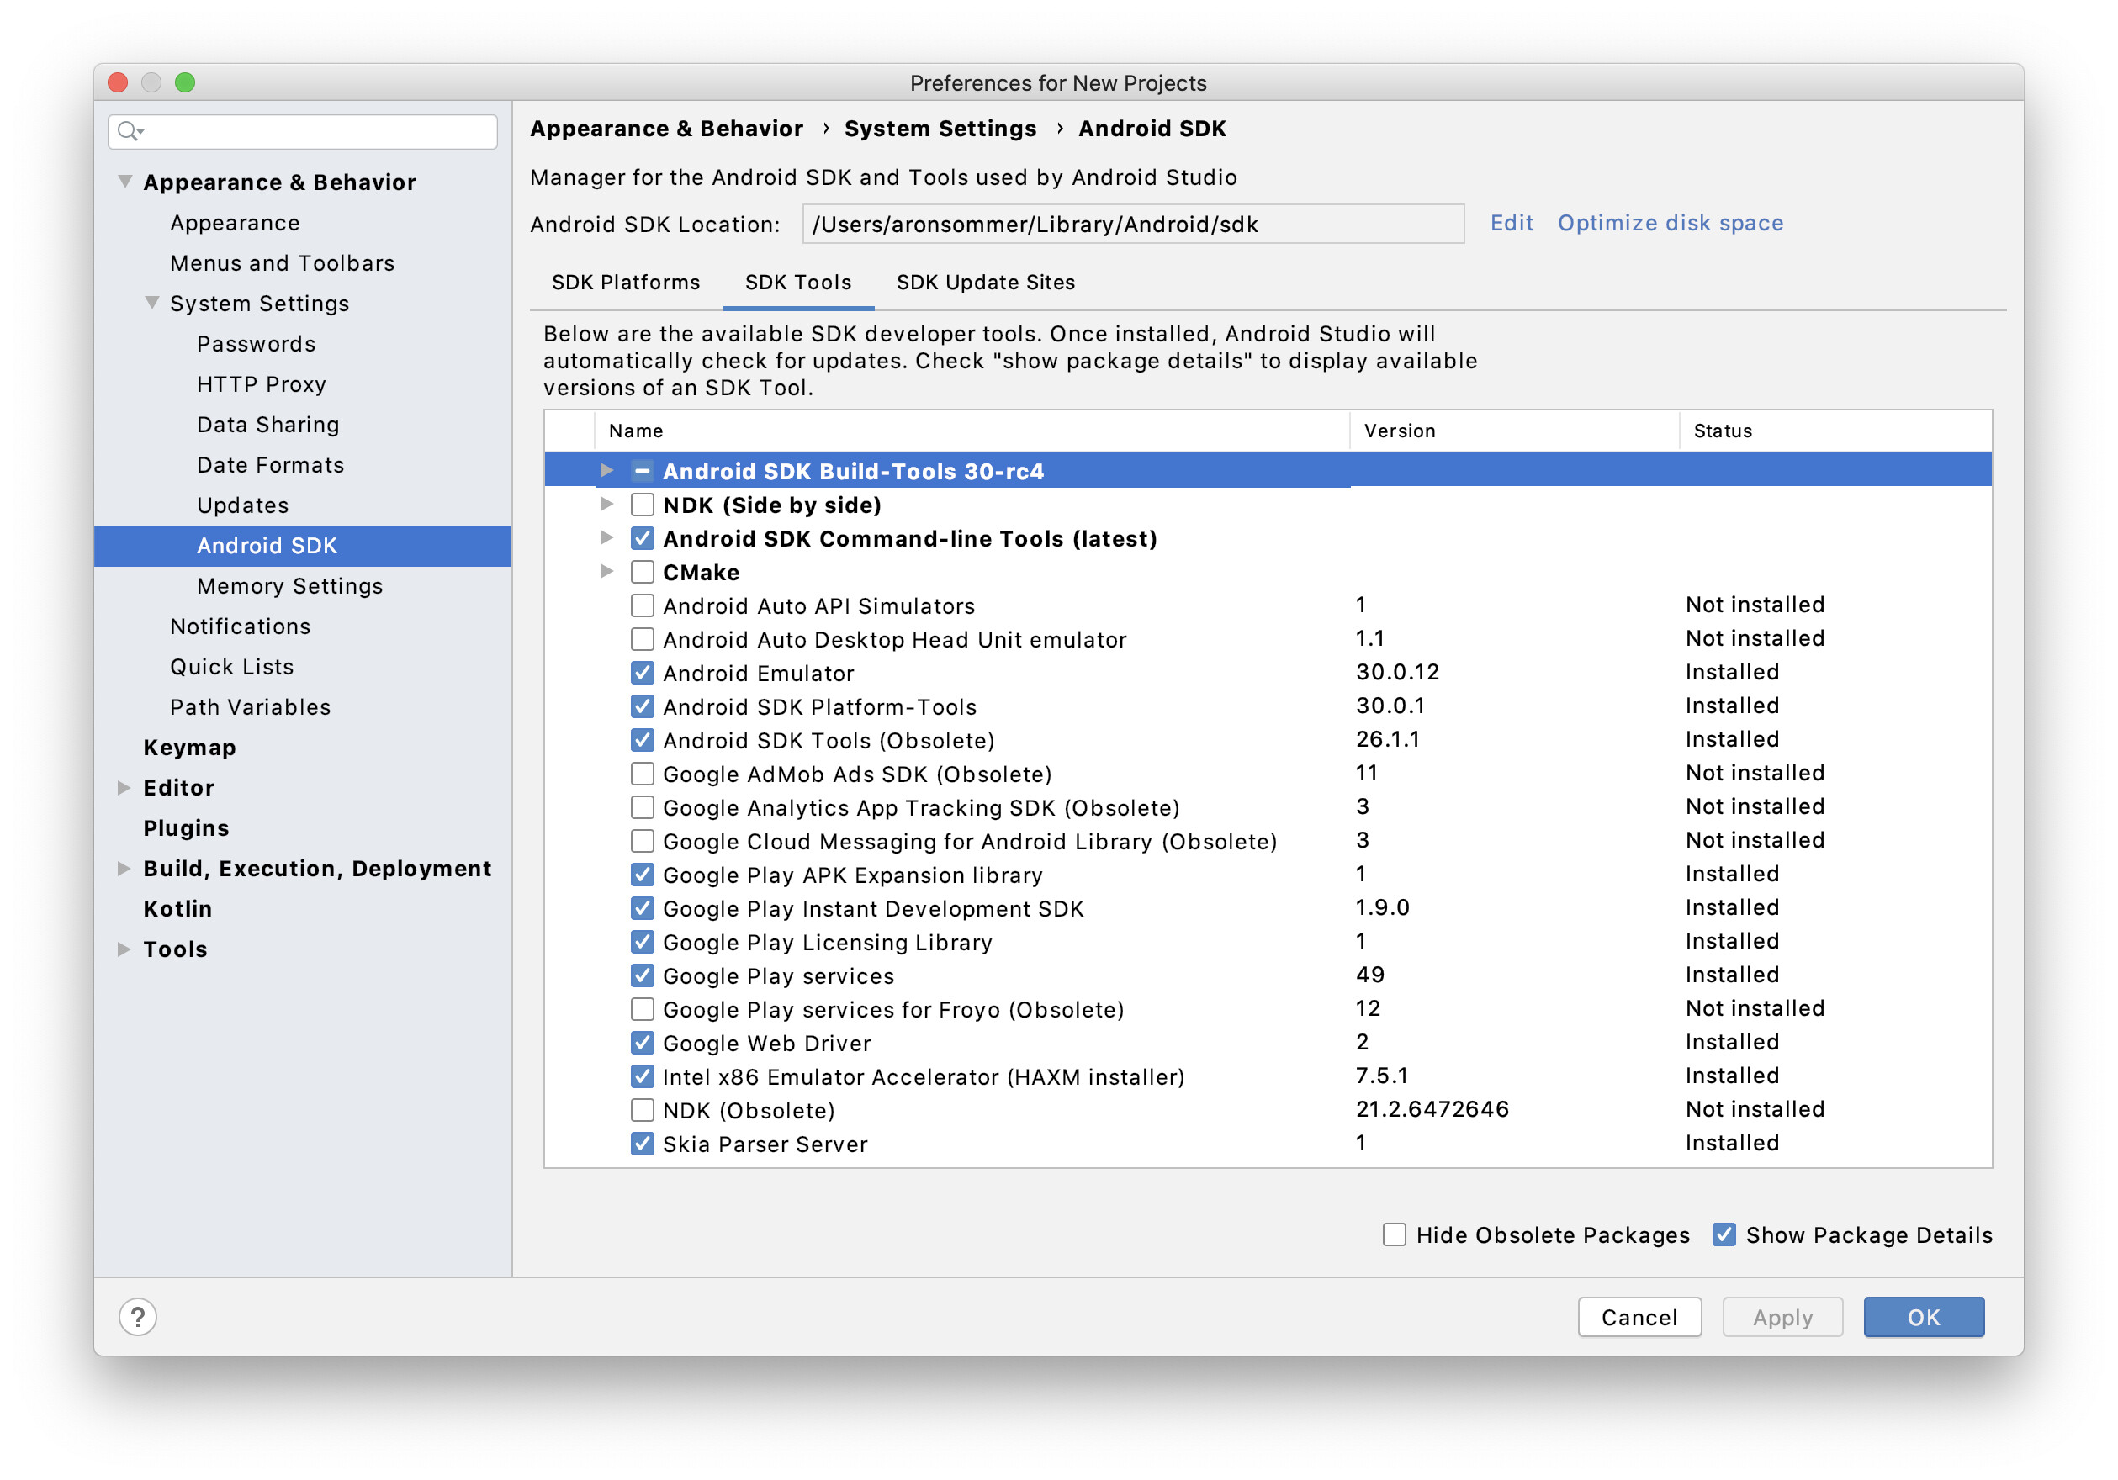Click the help question mark button
The image size is (2118, 1480).
[x=137, y=1316]
